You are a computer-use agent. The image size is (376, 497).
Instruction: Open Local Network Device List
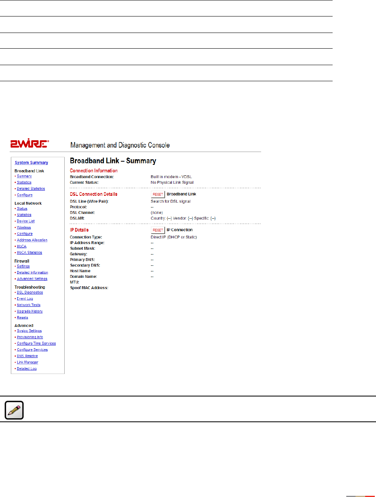[26, 221]
